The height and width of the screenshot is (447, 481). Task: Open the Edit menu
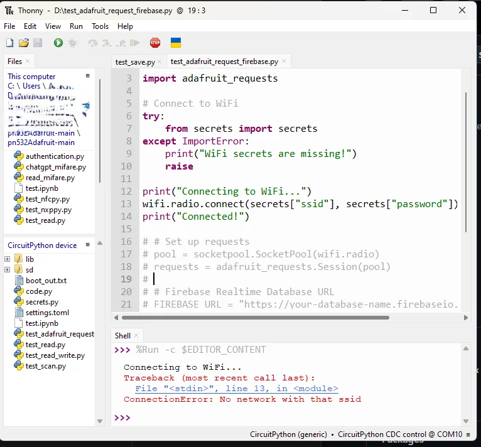(30, 26)
